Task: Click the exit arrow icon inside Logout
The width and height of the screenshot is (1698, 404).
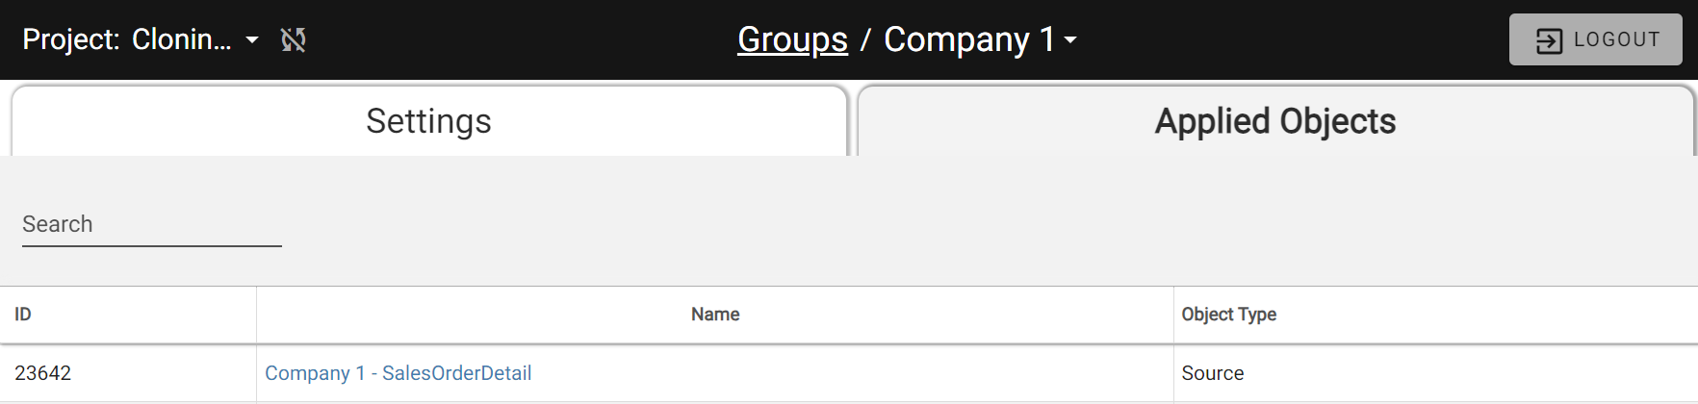Action: 1549,40
